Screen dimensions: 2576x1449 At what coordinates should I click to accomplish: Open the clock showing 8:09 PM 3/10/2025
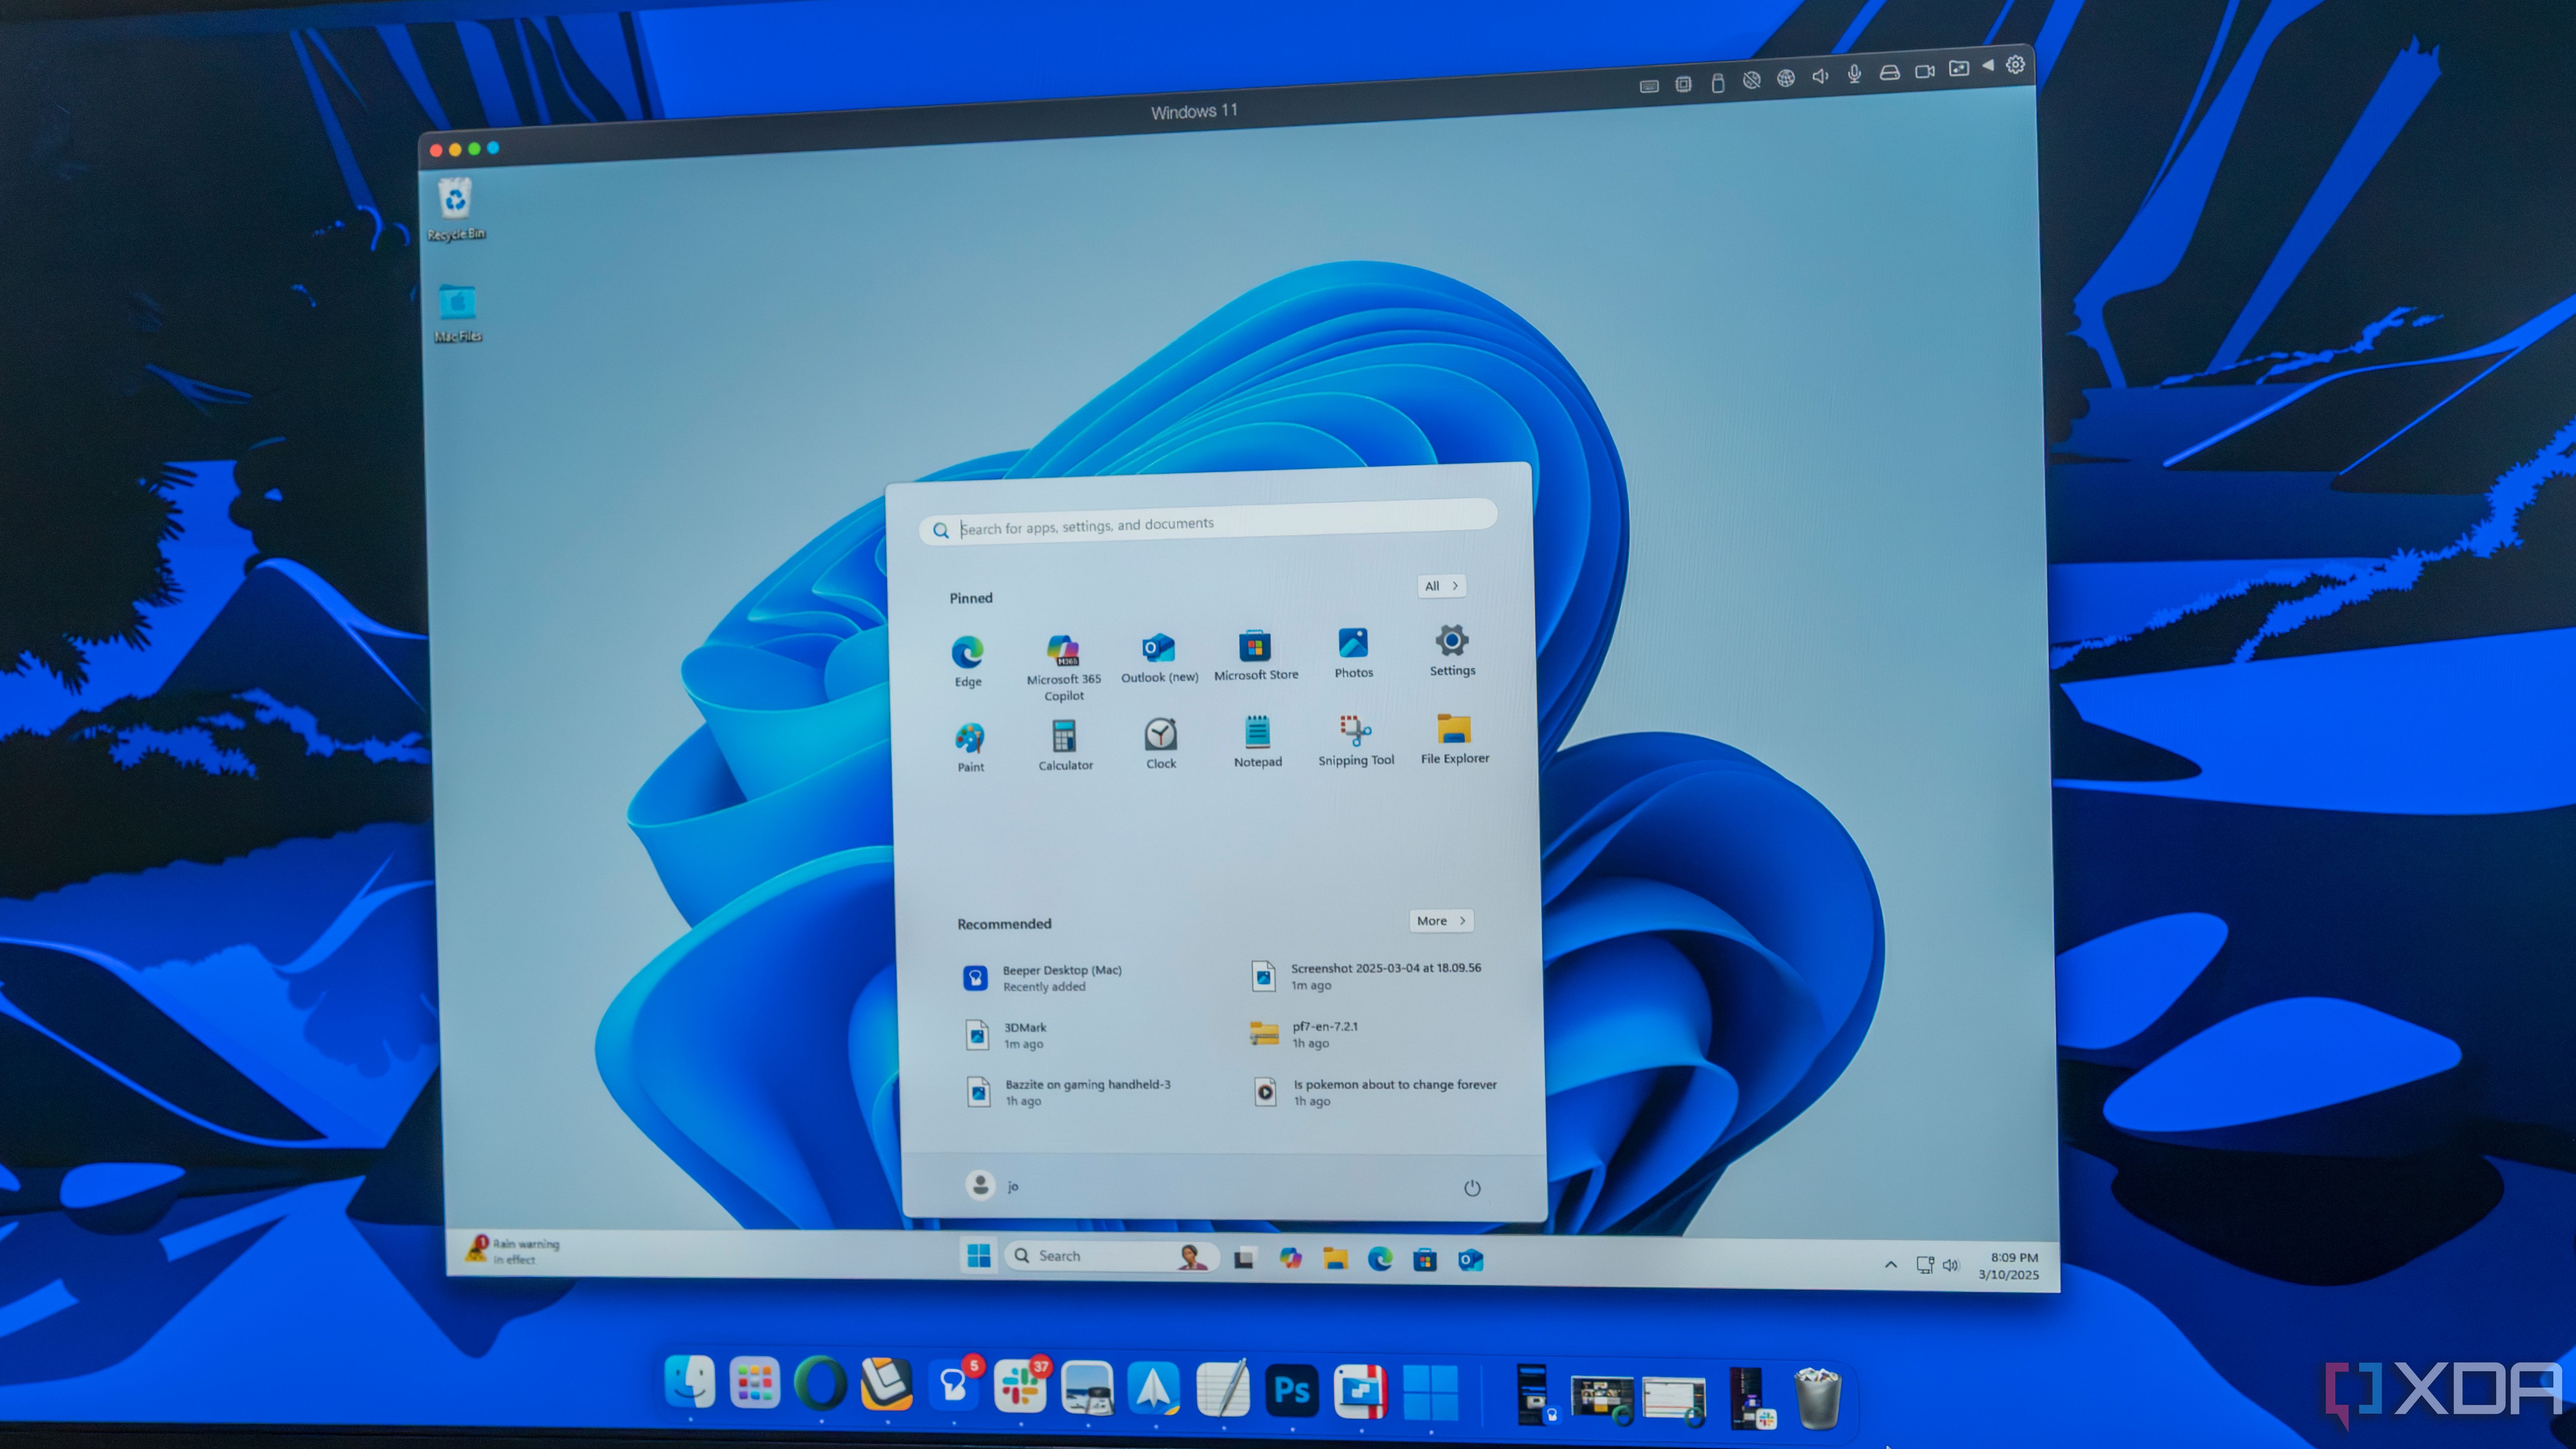tap(2009, 1266)
